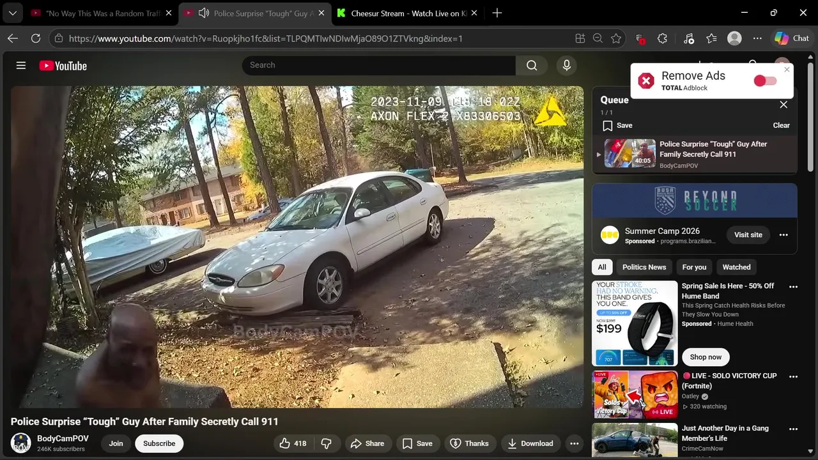
Task: Select the Politics News filter chip
Action: point(644,267)
